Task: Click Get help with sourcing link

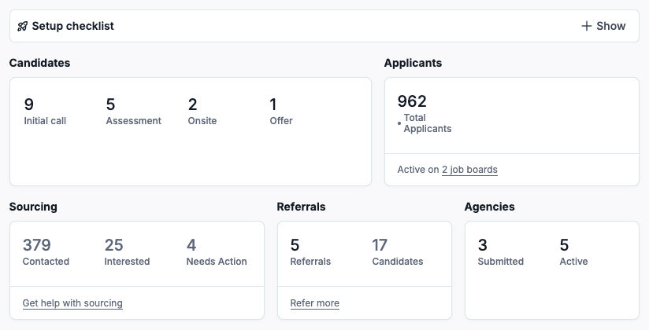Action: (72, 303)
